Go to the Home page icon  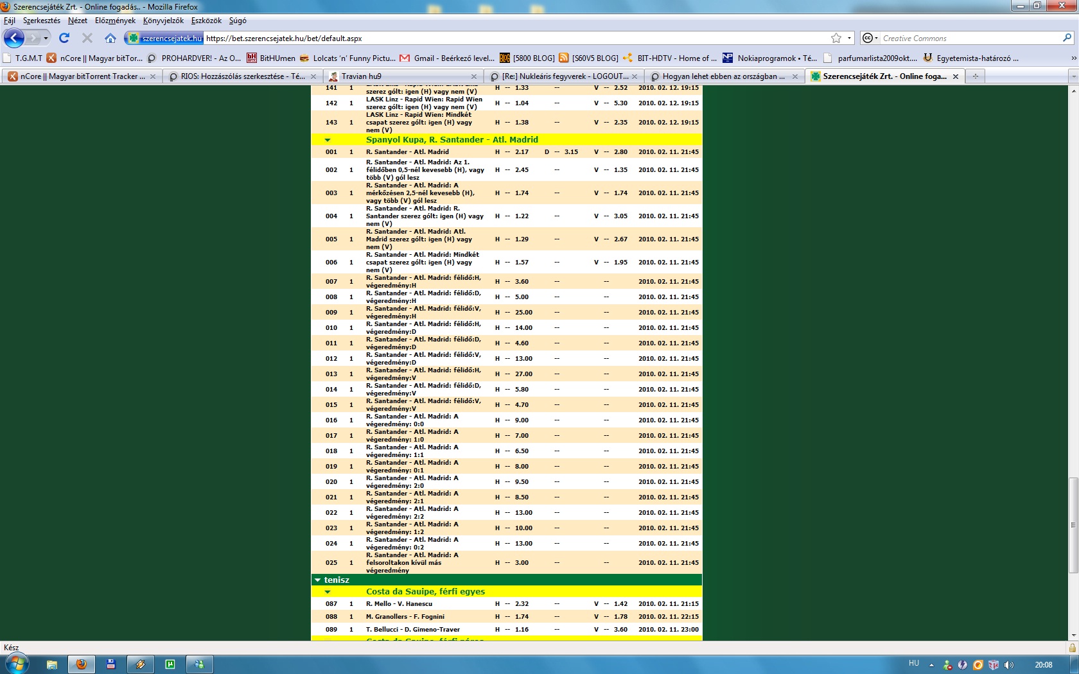[x=110, y=38]
